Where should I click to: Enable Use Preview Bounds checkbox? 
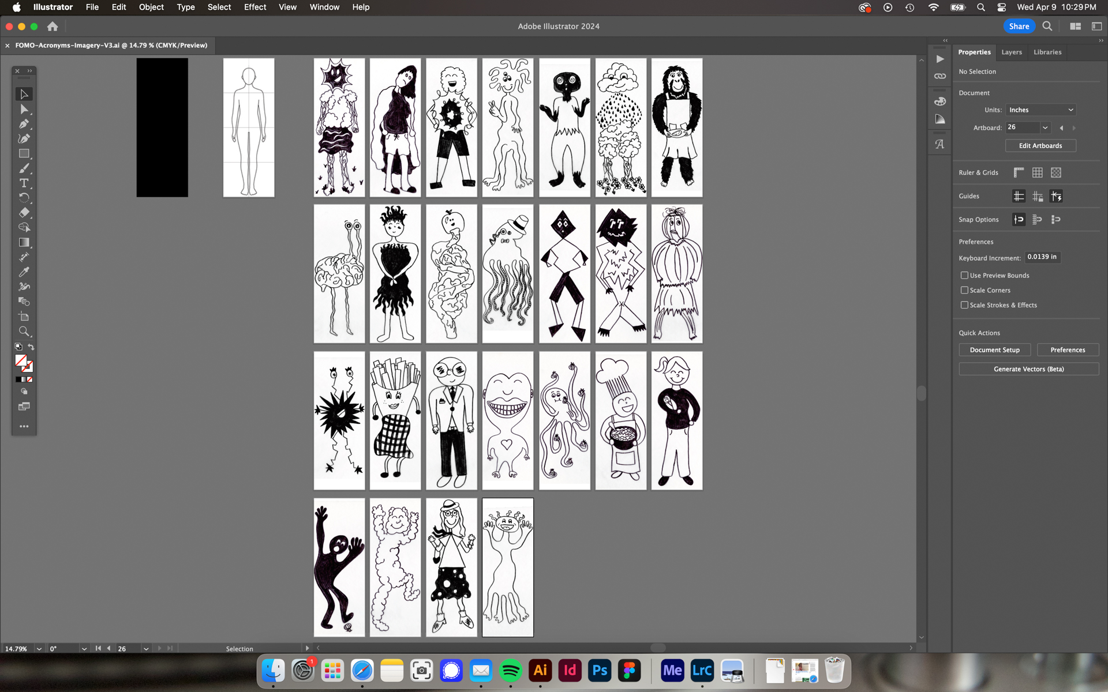tap(964, 276)
